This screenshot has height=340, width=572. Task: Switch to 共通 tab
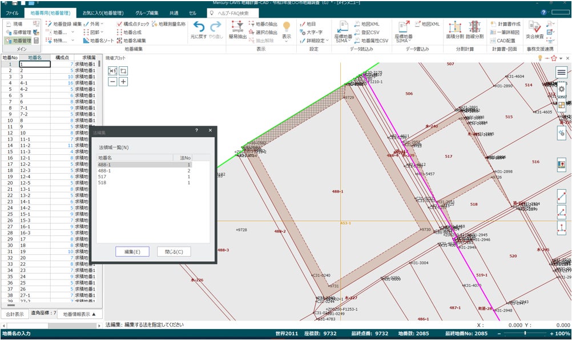click(174, 13)
